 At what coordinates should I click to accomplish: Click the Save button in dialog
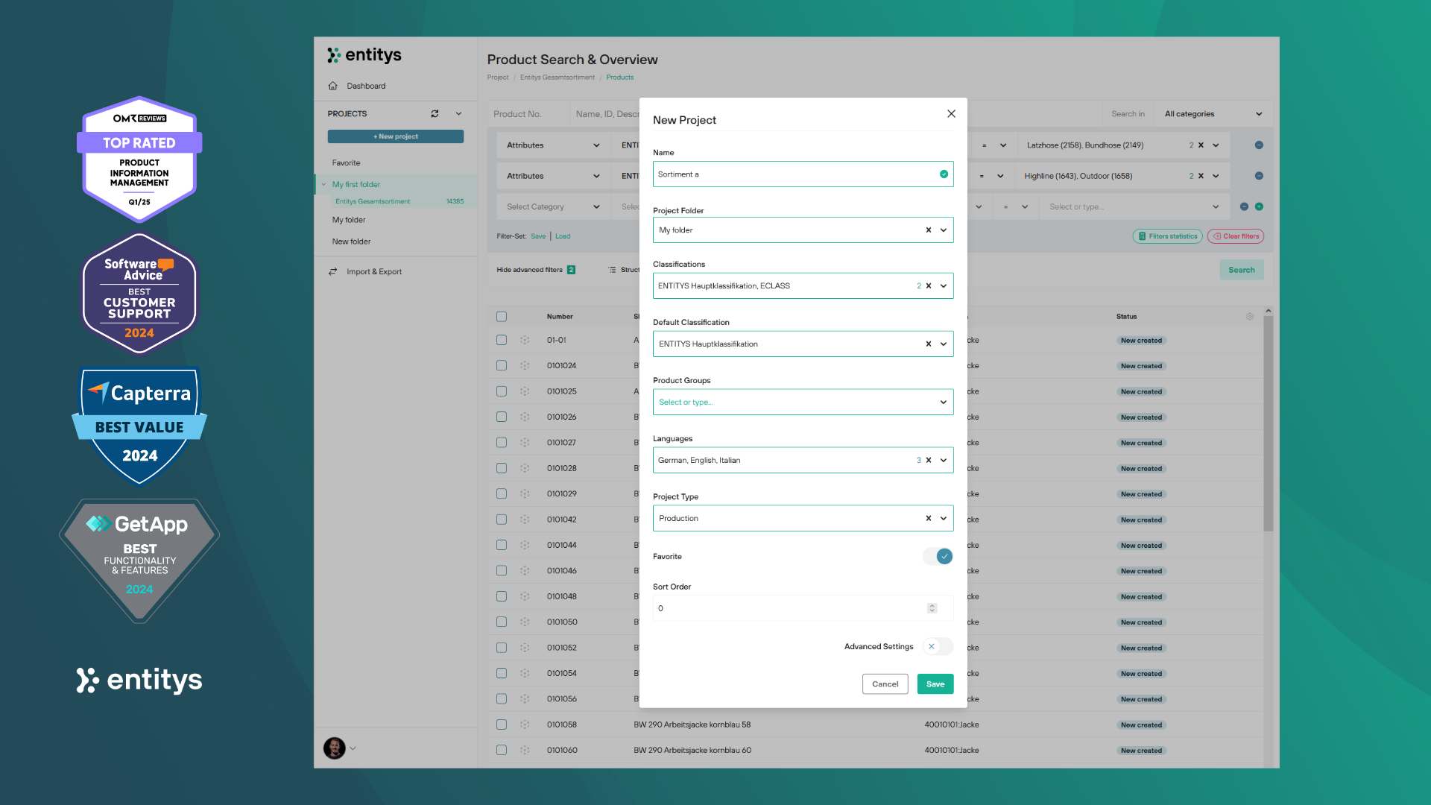935,684
